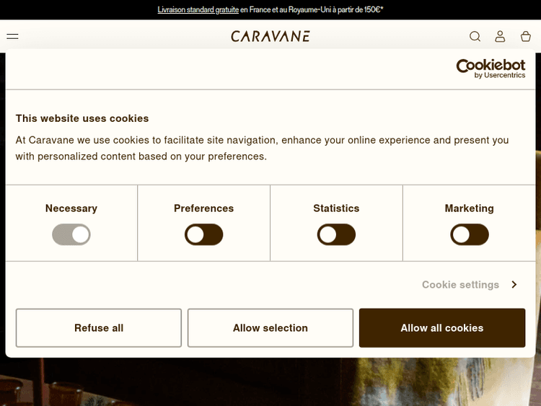The width and height of the screenshot is (541, 406).
Task: Toggle the Necessary cookies switch
Action: (x=71, y=234)
